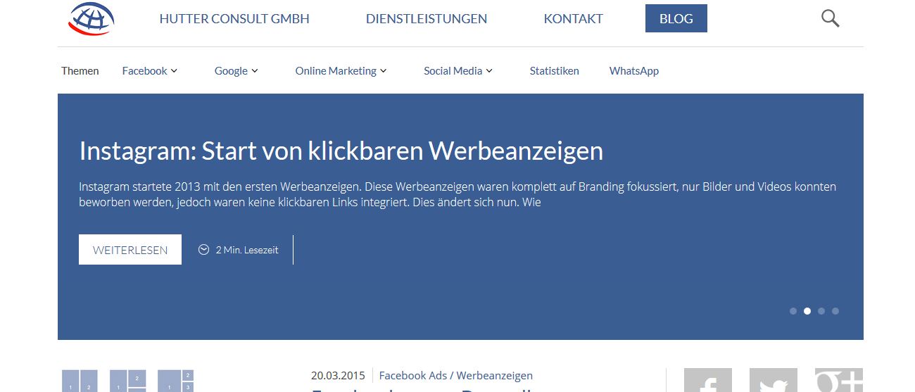Open the Instagram klickbaren Werbeanzeigen headline
915x392 pixels.
341,151
